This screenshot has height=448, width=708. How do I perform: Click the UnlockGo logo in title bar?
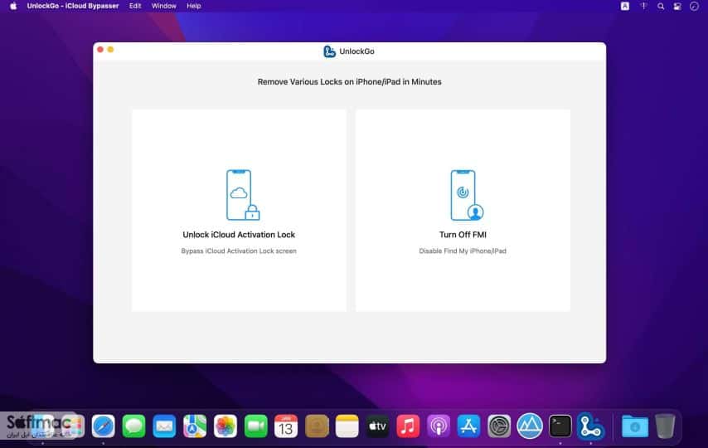point(329,51)
